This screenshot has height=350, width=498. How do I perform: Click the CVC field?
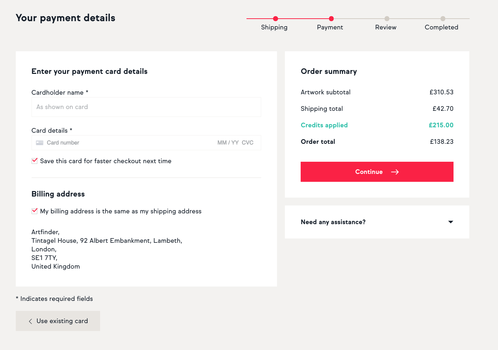[248, 143]
